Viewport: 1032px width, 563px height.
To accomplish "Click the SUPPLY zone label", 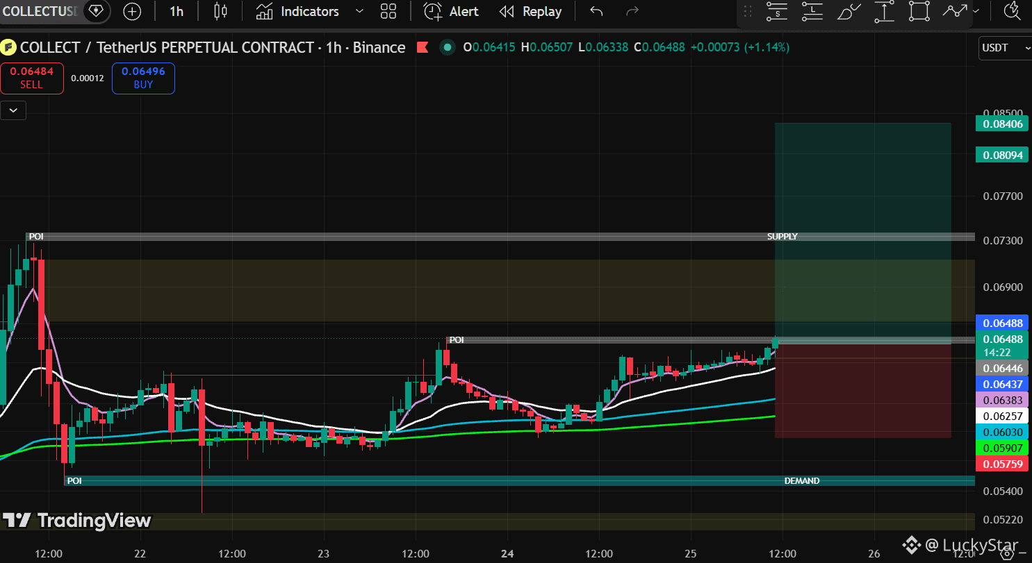I will pos(782,237).
